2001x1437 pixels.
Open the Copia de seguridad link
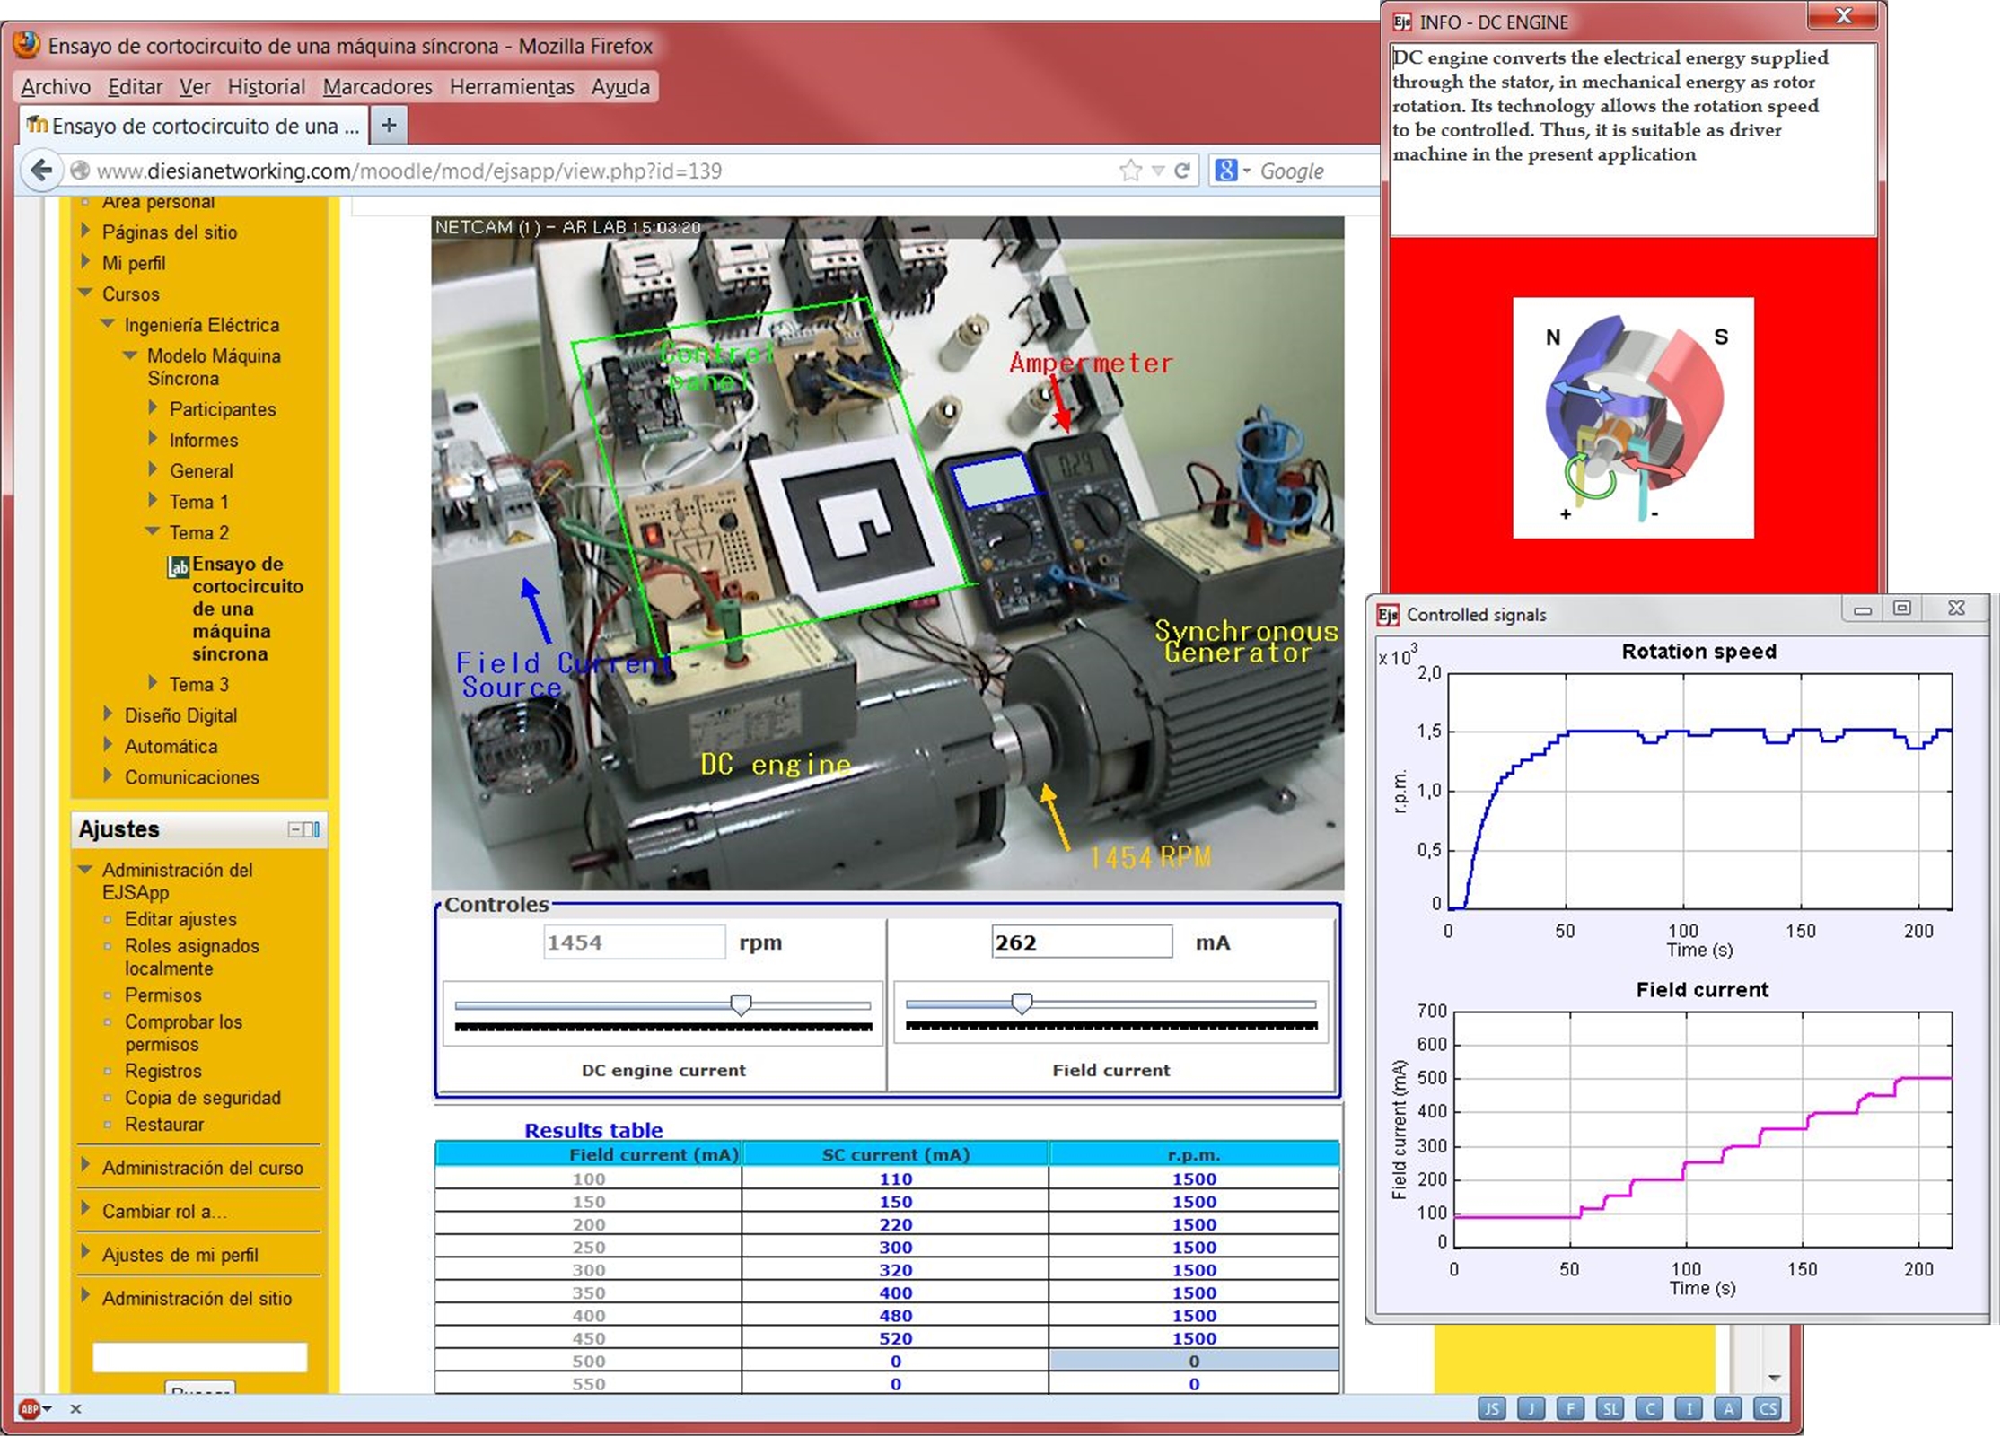click(202, 1098)
